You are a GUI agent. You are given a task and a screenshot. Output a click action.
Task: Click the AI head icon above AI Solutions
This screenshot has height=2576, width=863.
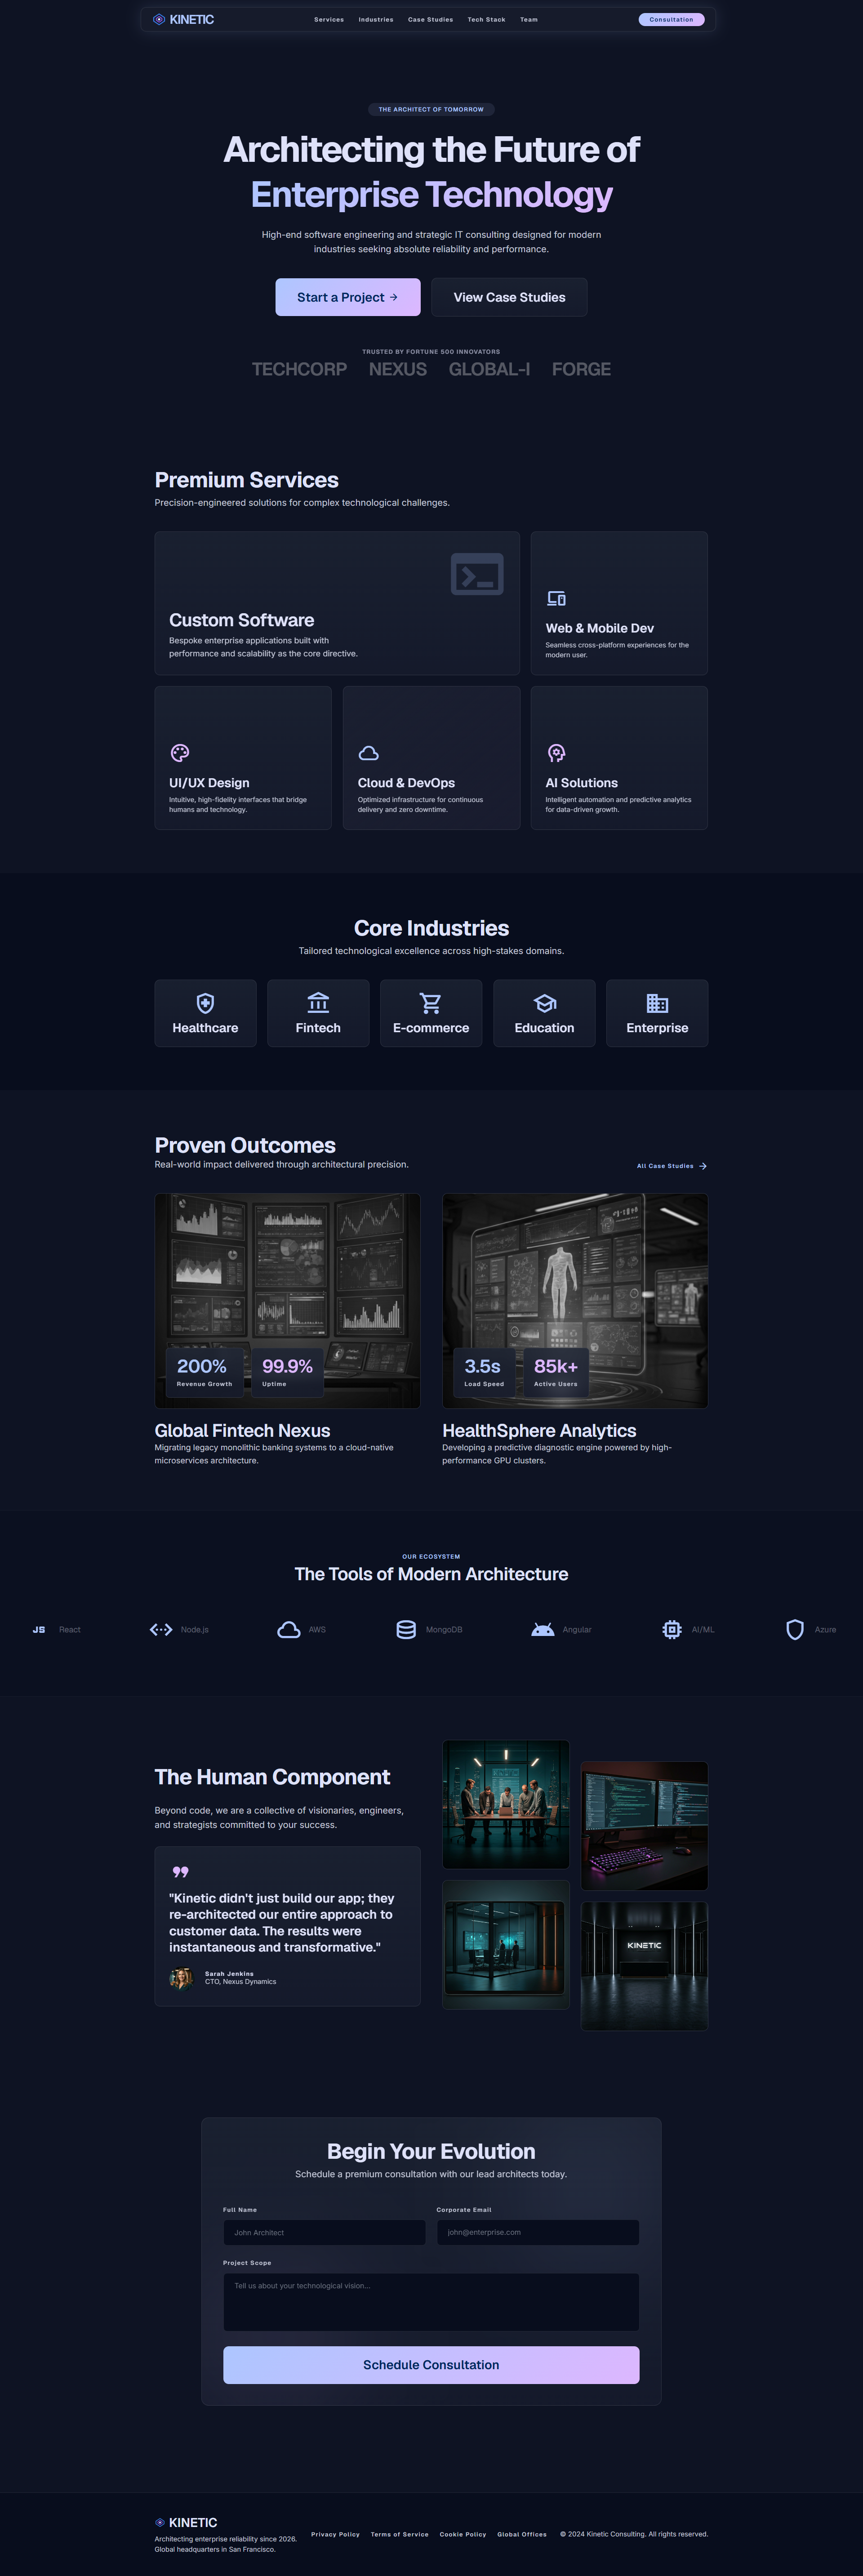pos(556,753)
